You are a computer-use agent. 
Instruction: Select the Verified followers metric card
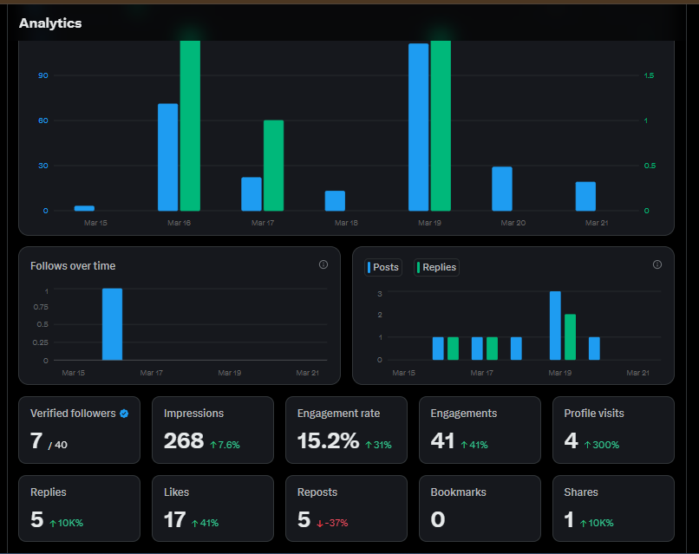(x=79, y=430)
